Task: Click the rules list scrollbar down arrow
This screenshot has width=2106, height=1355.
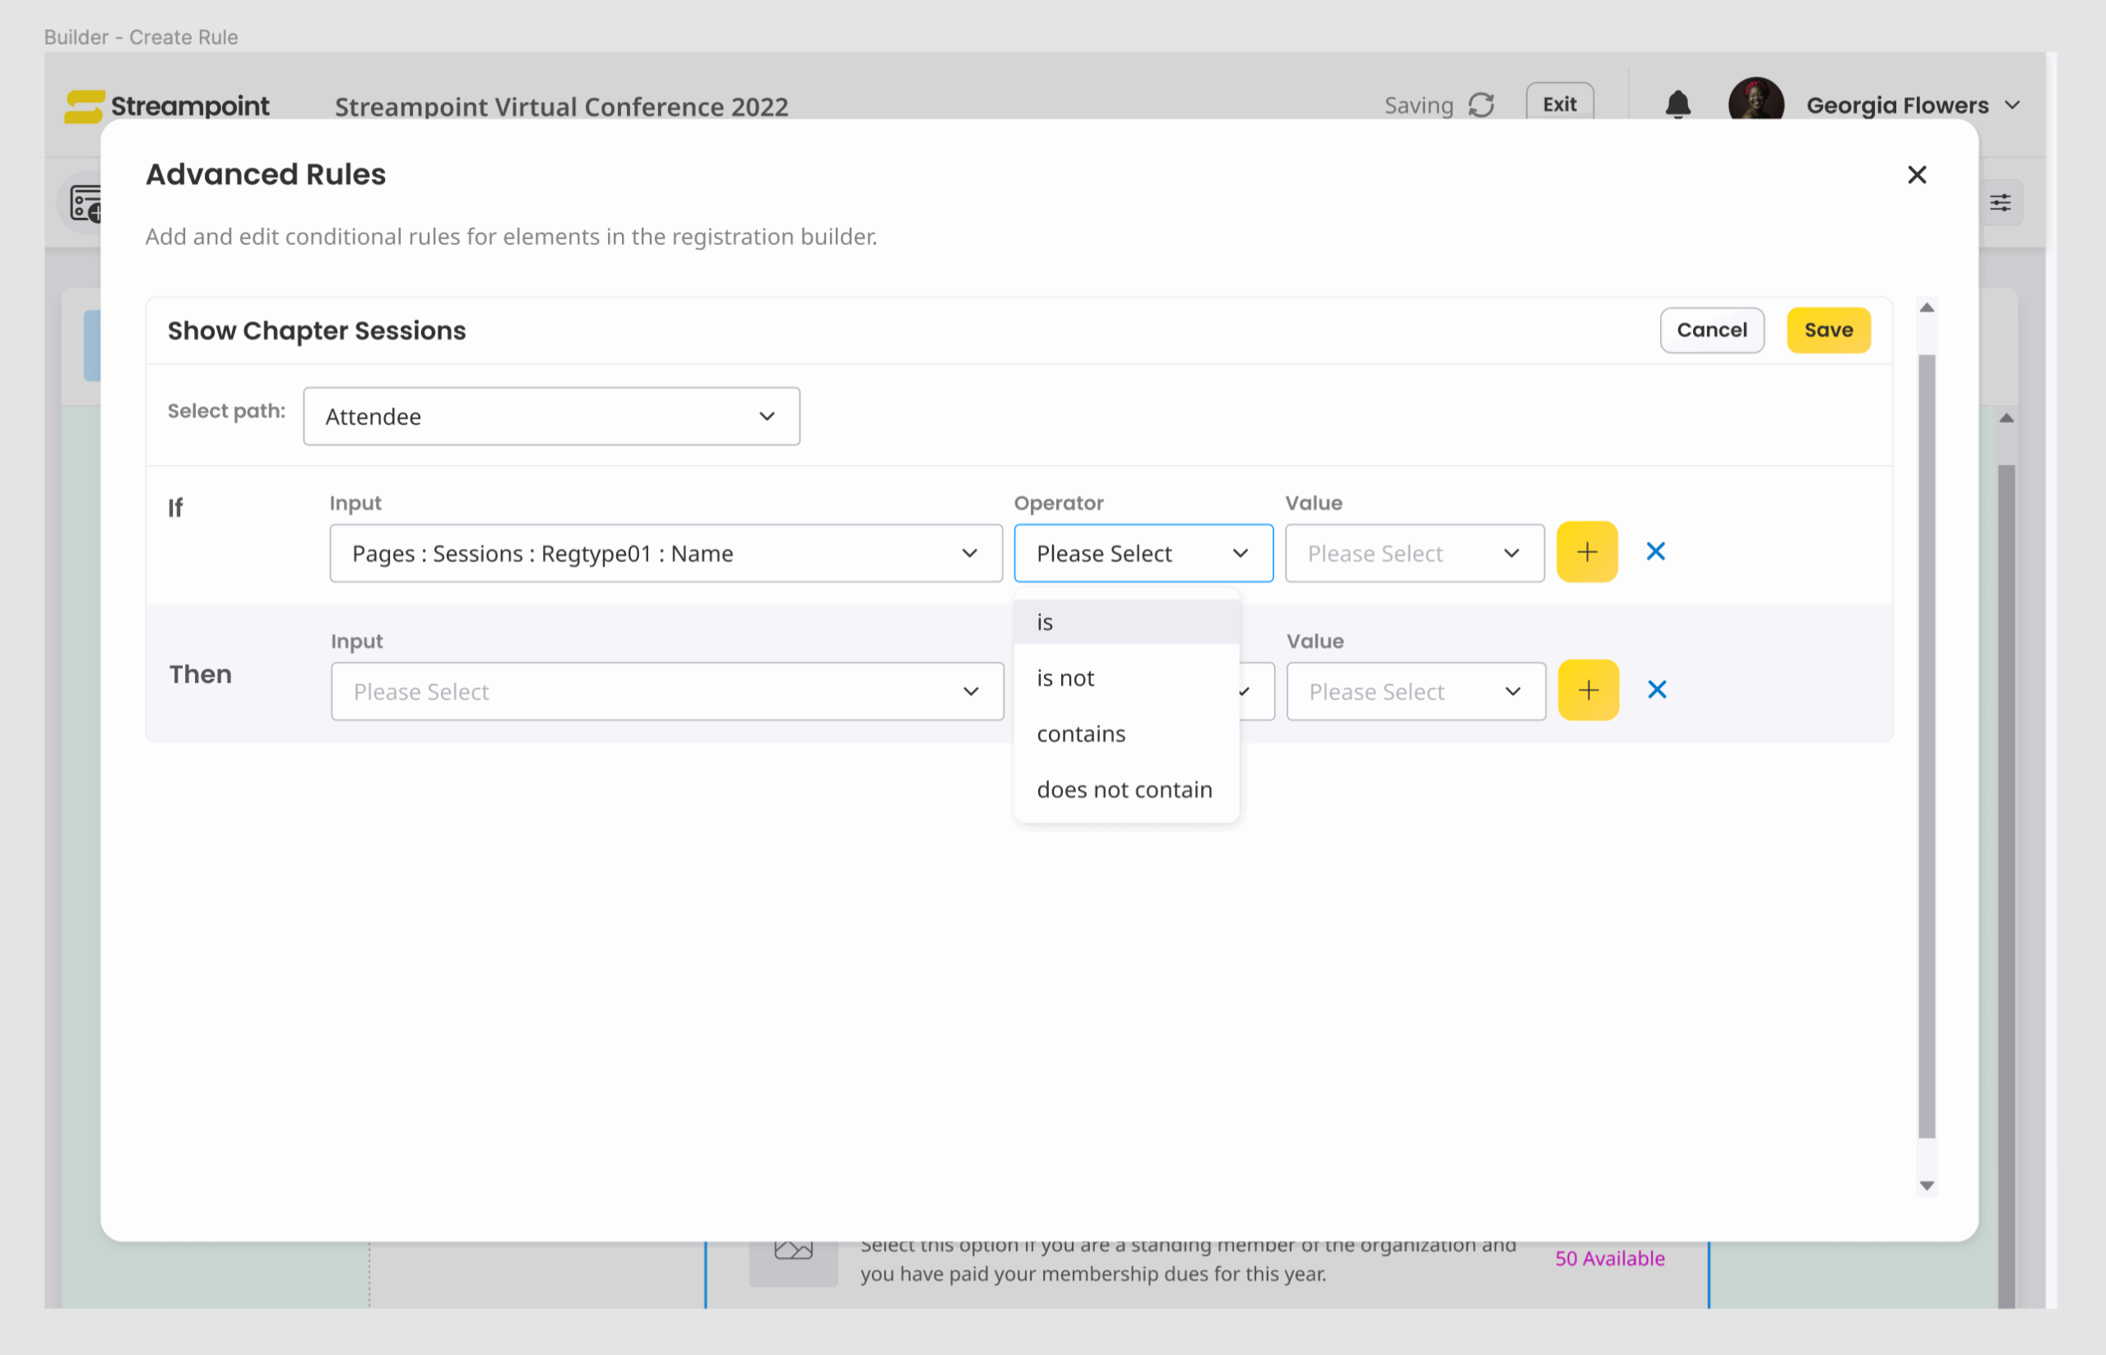Action: point(1926,1186)
